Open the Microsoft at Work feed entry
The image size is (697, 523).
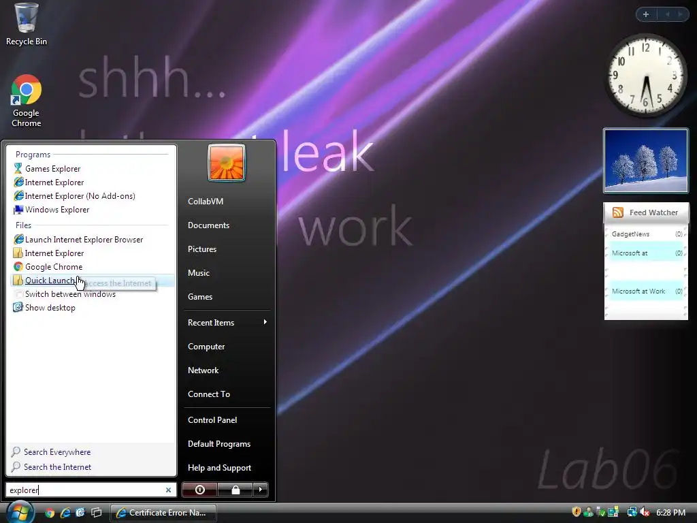647,291
